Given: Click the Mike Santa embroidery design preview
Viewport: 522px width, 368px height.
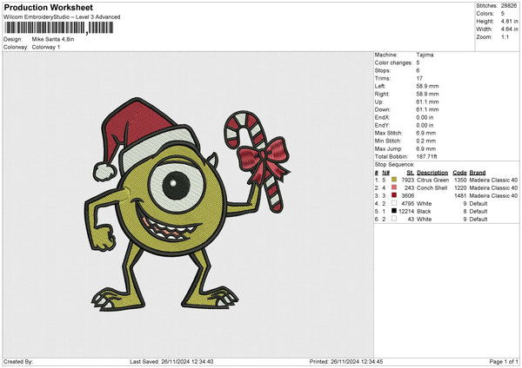Looking at the screenshot, I should pyautogui.click(x=187, y=204).
